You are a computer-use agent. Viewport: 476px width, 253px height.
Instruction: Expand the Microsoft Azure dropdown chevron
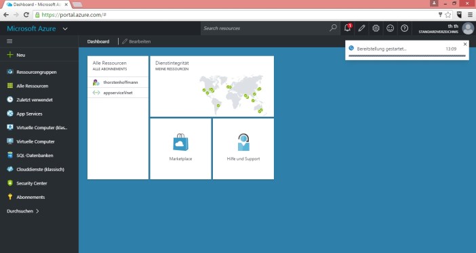point(65,29)
